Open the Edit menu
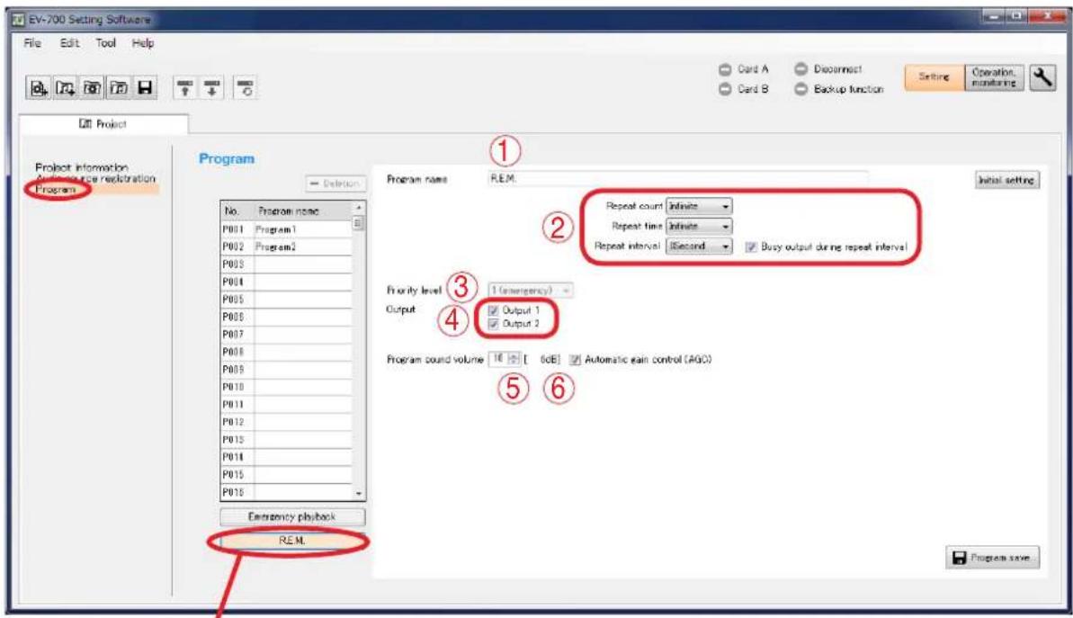 coord(69,43)
